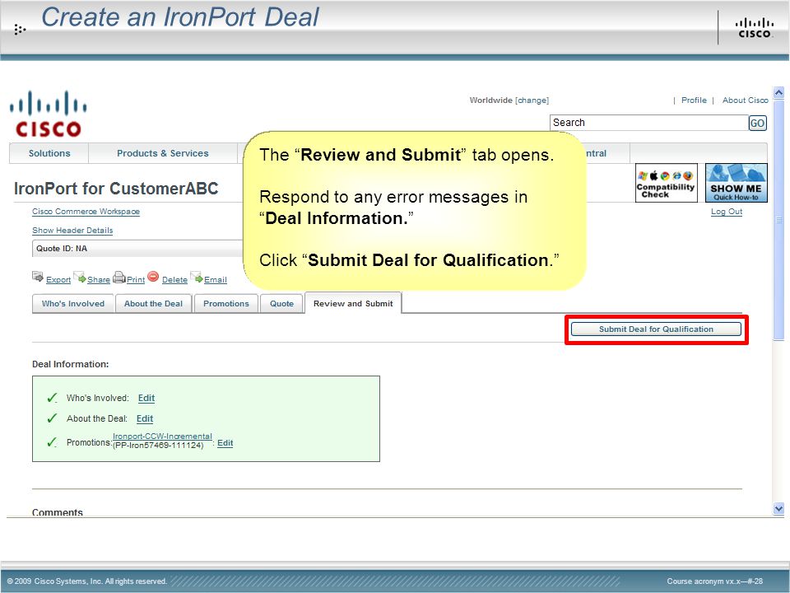Open the About Cisco link
The width and height of the screenshot is (790, 593).
point(746,100)
